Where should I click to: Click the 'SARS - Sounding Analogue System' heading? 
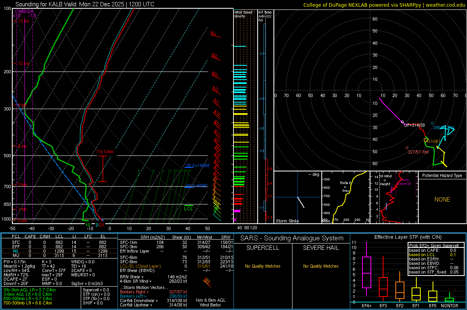click(x=292, y=238)
